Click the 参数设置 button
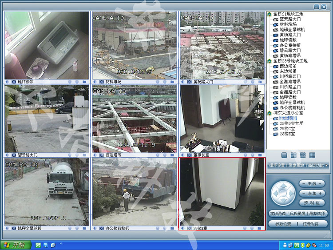This screenshot has width=333, height=250. point(283,224)
